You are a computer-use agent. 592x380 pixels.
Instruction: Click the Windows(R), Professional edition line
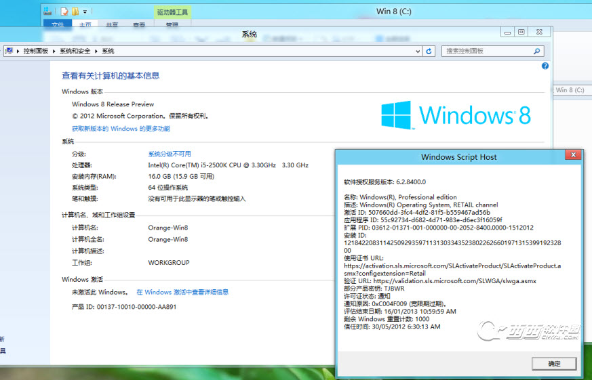pos(400,197)
